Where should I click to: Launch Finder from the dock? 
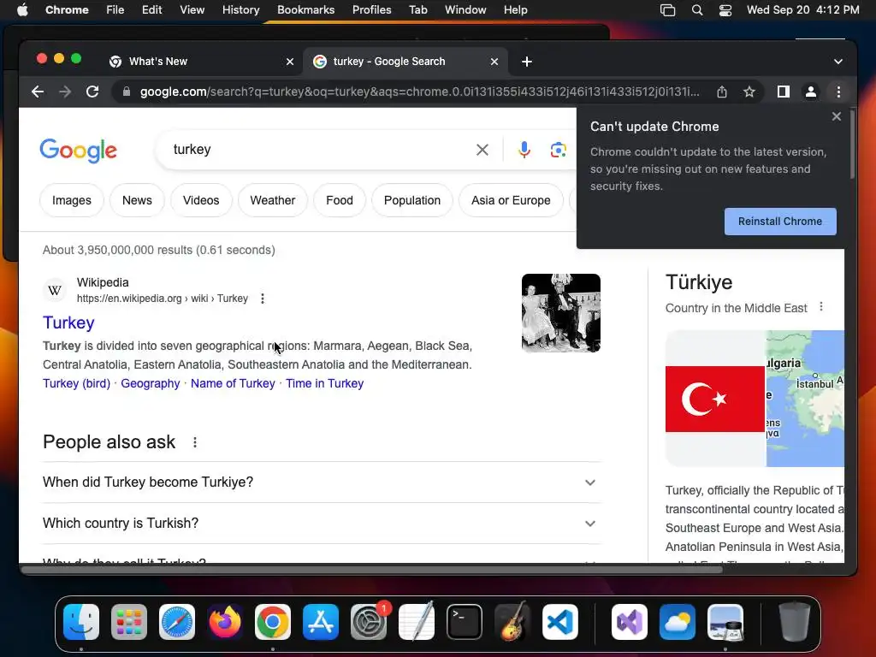[81, 622]
